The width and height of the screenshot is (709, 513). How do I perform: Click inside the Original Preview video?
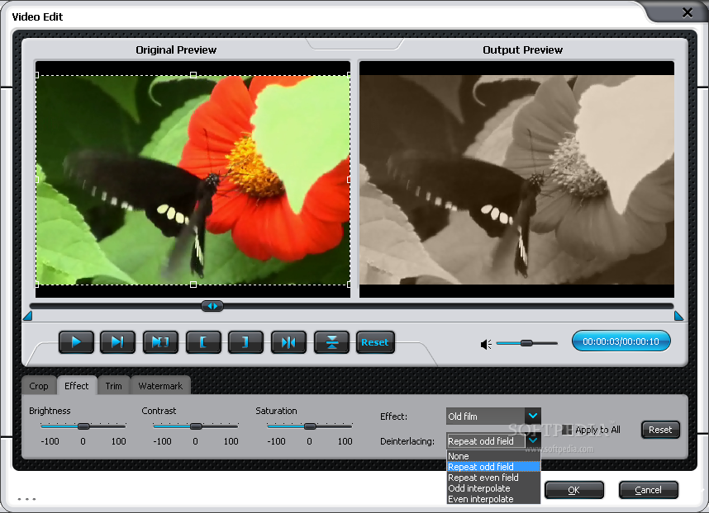193,179
